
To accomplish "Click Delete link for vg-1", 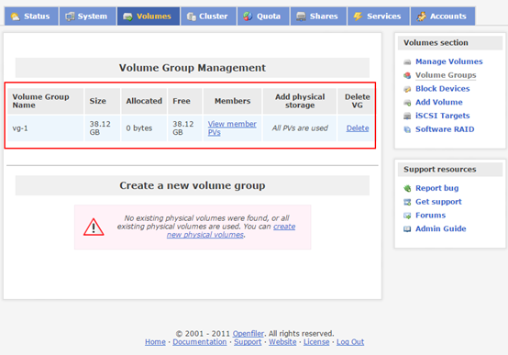I will pyautogui.click(x=358, y=128).
